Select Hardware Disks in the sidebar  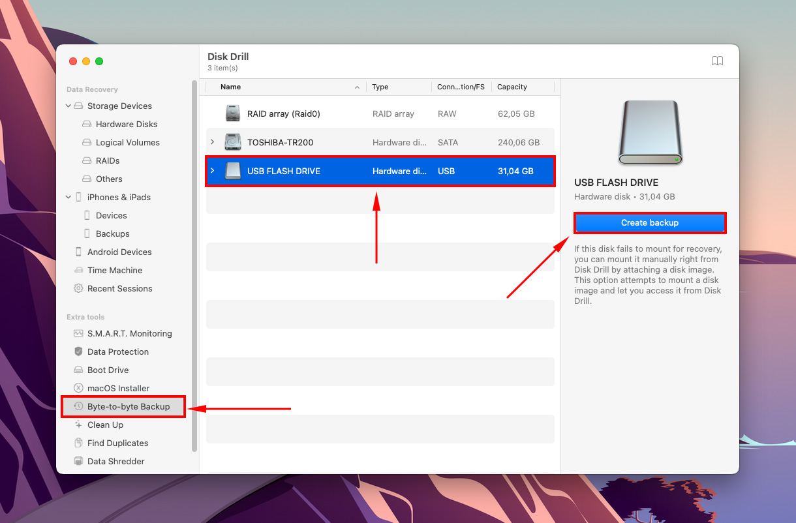click(127, 124)
